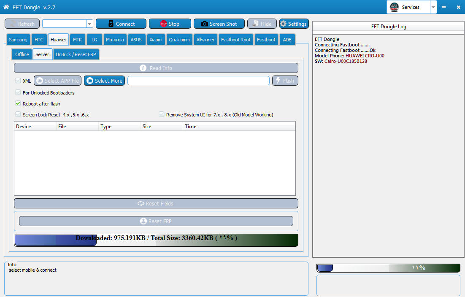Click the Reset Fields button

156,203
